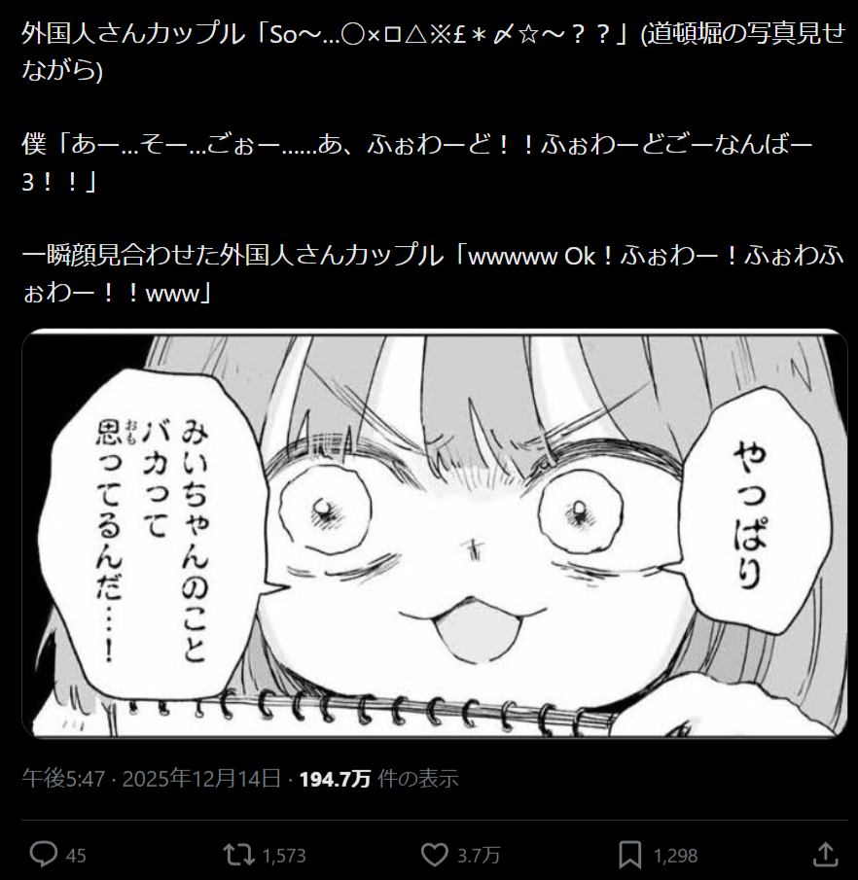Bookmark the post with the ribbon icon

click(x=630, y=855)
